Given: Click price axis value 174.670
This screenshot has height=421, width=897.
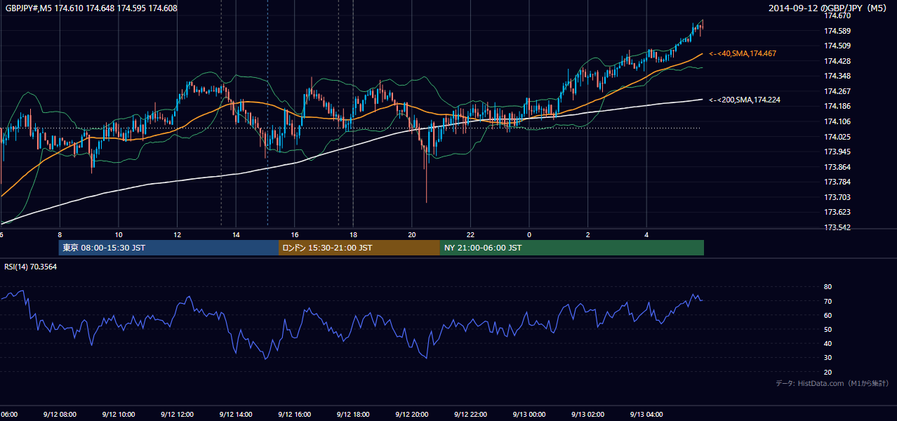Looking at the screenshot, I should (x=837, y=16).
